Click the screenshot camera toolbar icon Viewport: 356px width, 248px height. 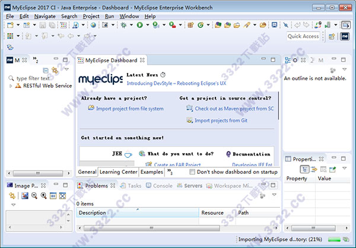[105, 25]
